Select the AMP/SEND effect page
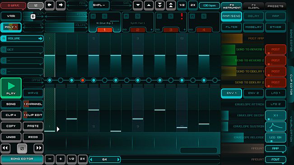The image size is (294, 165). coord(232,16)
